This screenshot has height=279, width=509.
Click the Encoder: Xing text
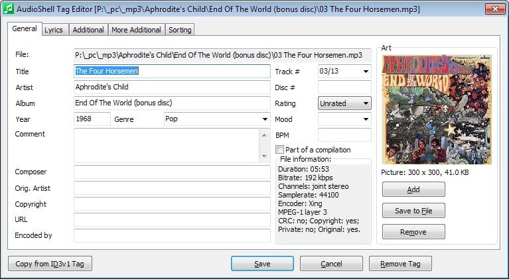tap(300, 203)
